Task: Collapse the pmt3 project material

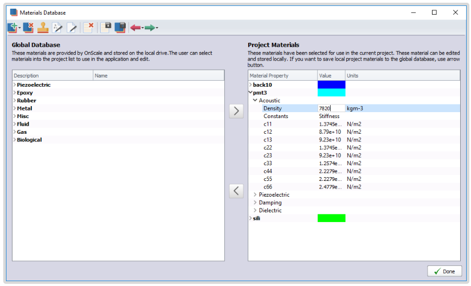Action: [x=250, y=93]
